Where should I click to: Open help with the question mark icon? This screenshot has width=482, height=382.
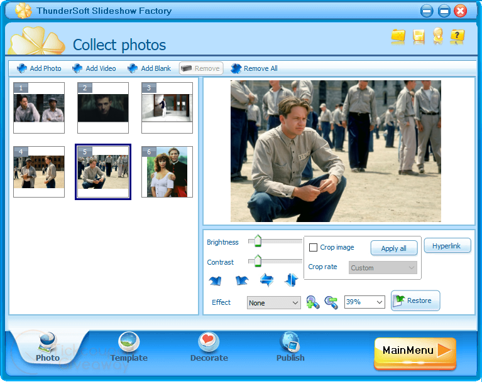pos(457,36)
